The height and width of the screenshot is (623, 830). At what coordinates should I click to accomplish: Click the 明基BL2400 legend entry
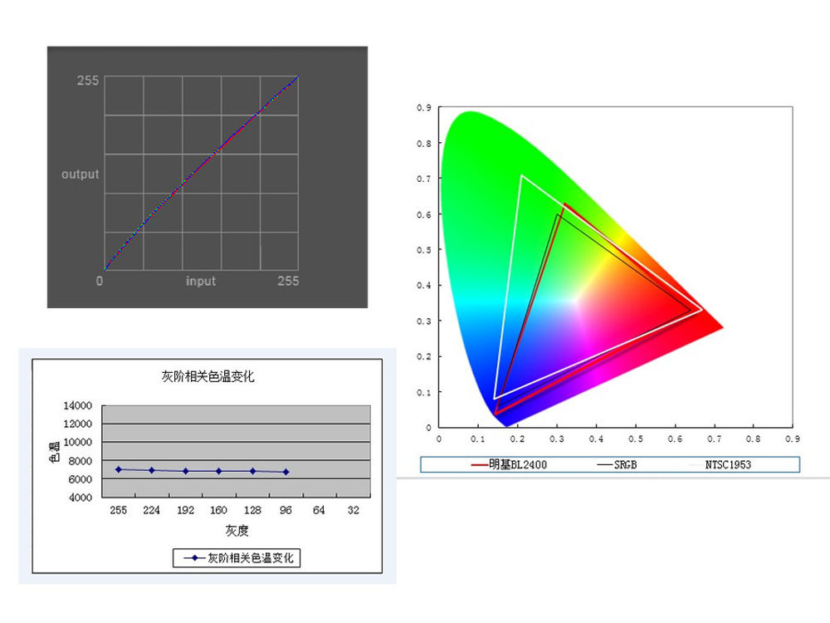519,465
